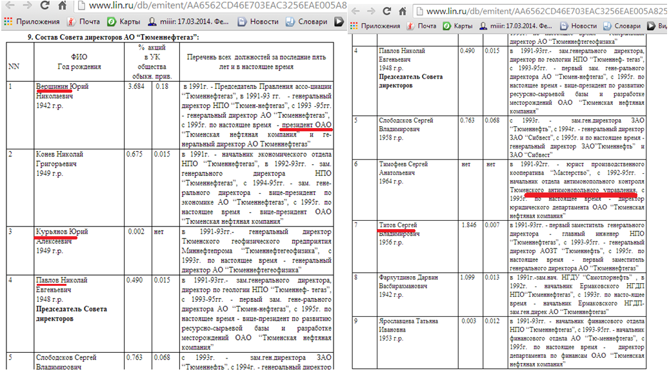Click 'нет' in Курьянов row
Viewport: 669px width, 383px height.
tap(159, 232)
